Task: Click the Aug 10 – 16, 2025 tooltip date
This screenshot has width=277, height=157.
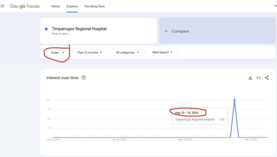Action: coord(187,113)
